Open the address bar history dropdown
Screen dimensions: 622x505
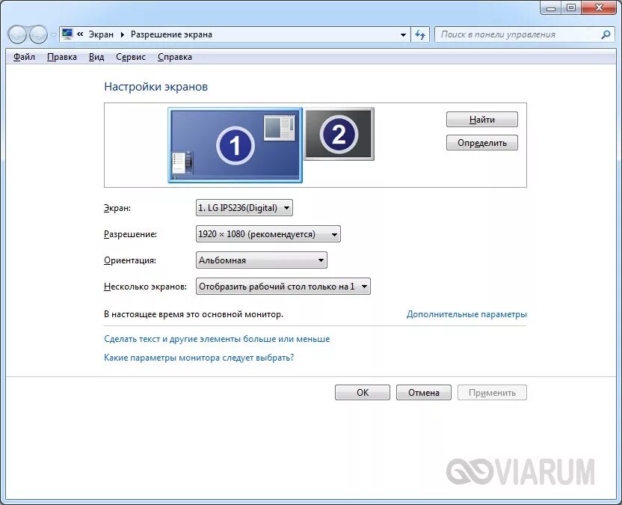(403, 35)
